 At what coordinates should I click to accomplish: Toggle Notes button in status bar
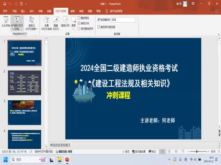click(x=126, y=152)
